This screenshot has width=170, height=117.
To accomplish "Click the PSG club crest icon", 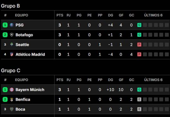I will 12,25.
